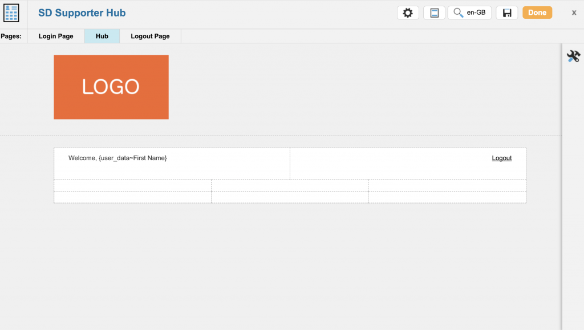Click the gear settings icon
The width and height of the screenshot is (584, 330).
(408, 13)
